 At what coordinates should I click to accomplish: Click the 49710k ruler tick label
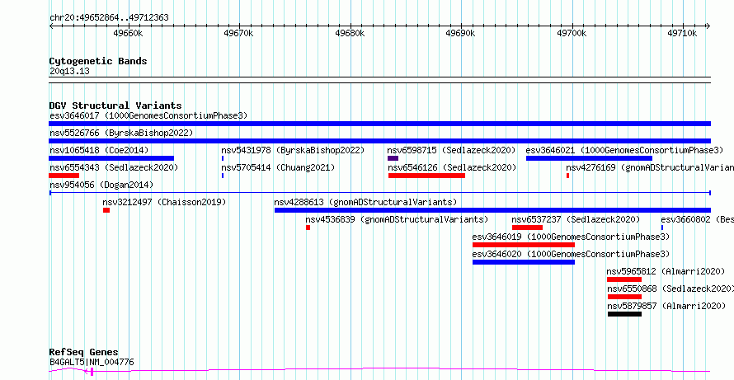683,33
